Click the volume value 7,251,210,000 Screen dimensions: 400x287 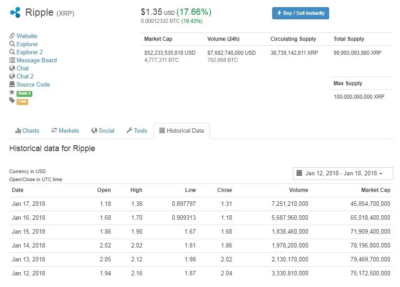click(290, 204)
